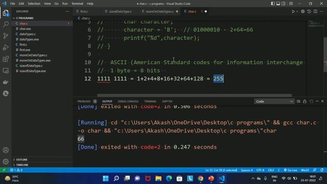Maximize the panel with the chevron
This screenshot has height=184, width=327.
pyautogui.click(x=317, y=101)
